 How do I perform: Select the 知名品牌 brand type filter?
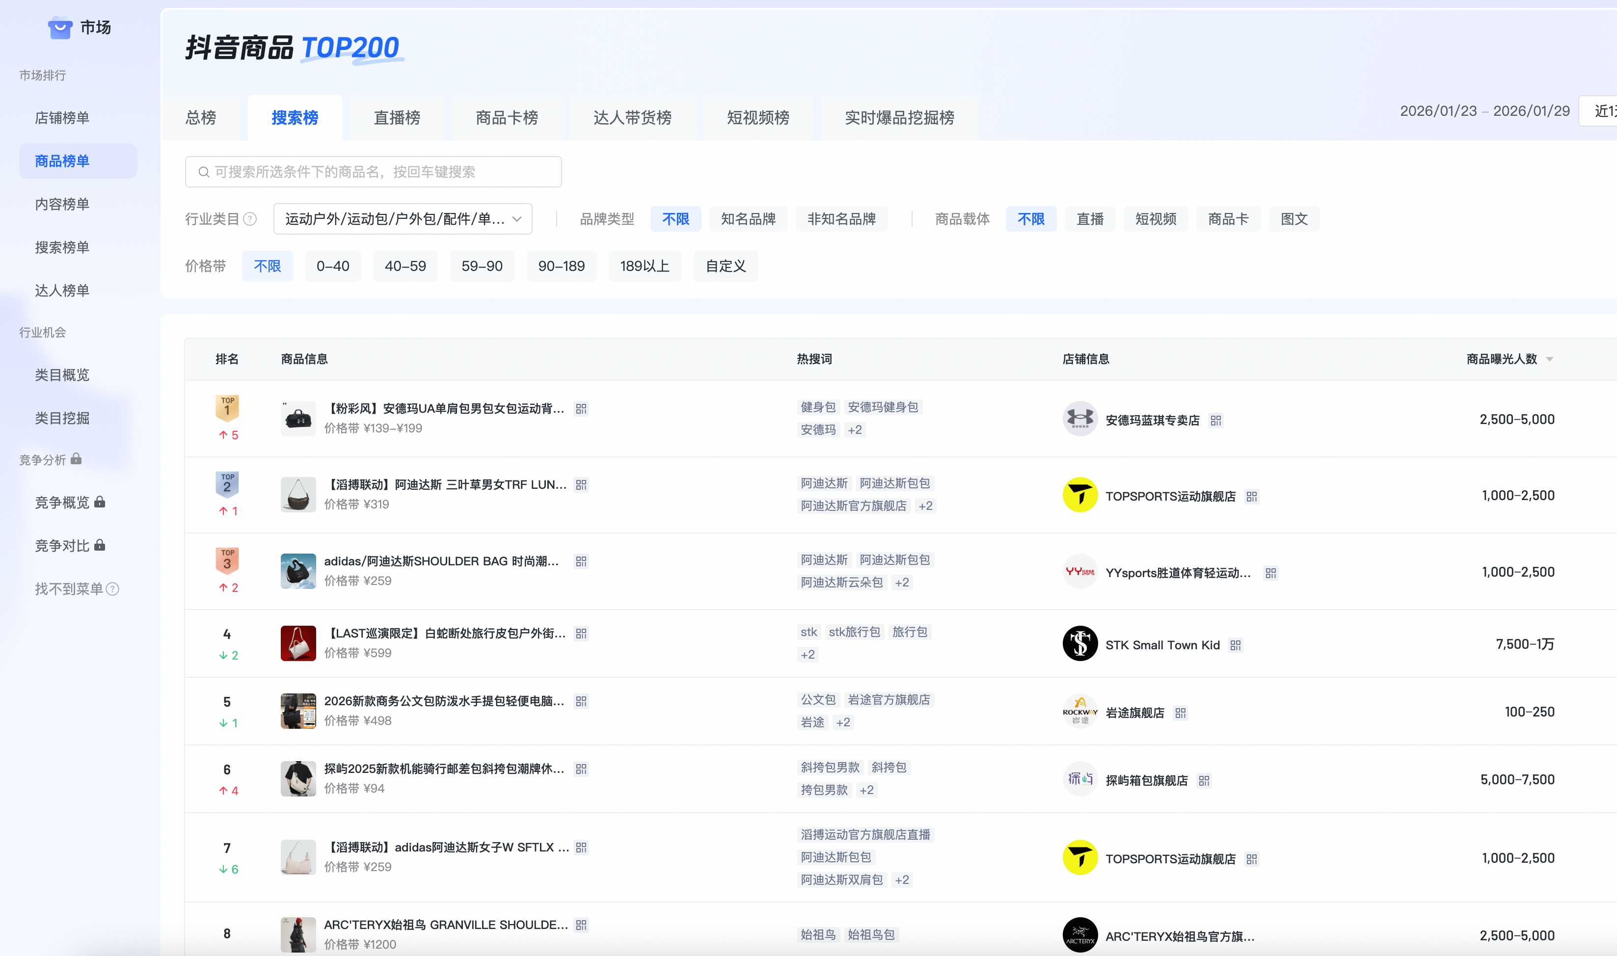748,219
